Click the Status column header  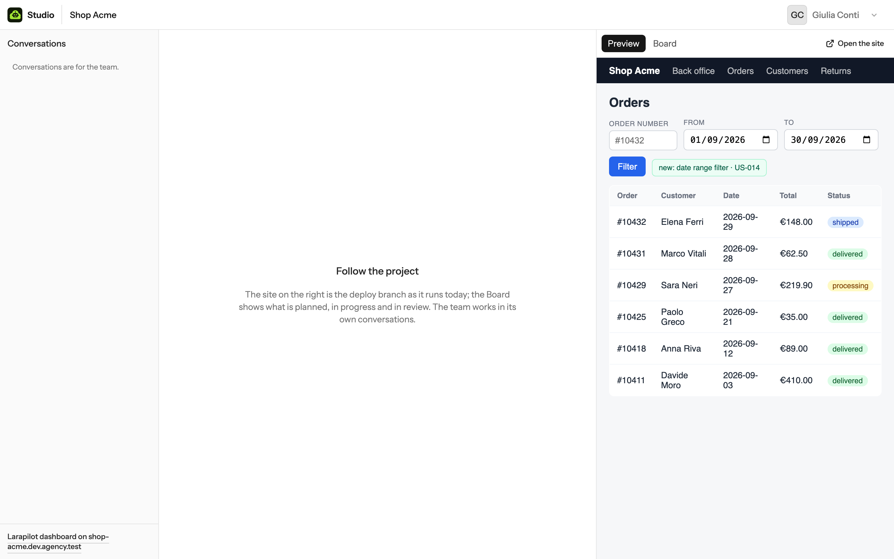click(838, 196)
